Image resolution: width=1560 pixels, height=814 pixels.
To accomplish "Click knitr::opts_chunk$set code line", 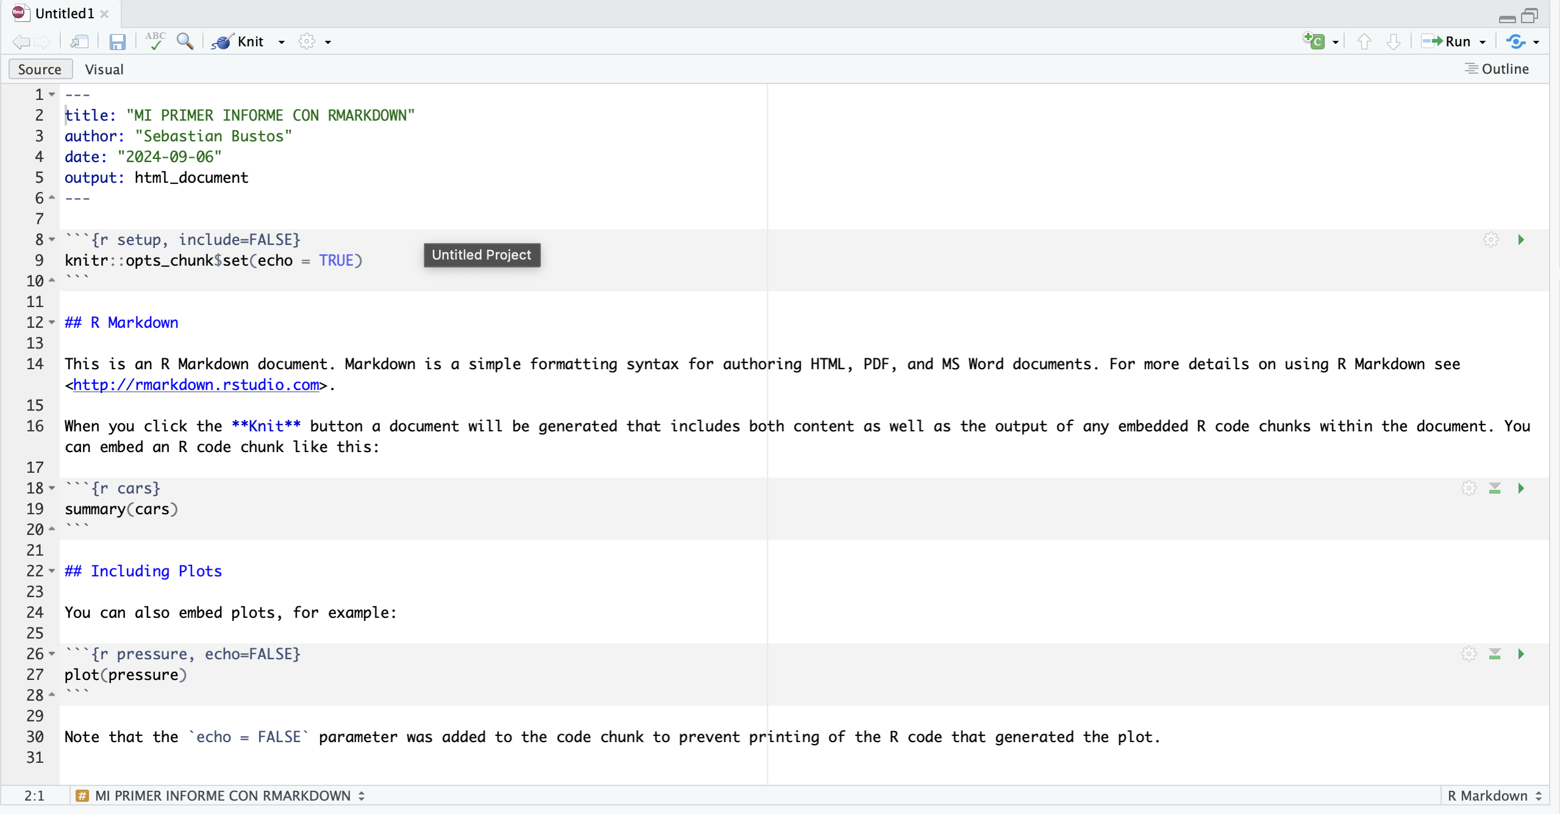I will click(x=213, y=260).
